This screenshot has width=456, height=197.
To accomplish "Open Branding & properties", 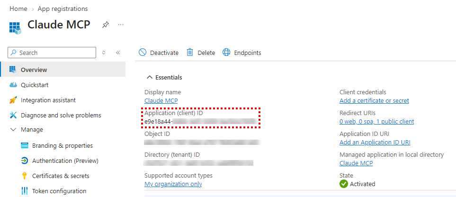I will coord(63,145).
